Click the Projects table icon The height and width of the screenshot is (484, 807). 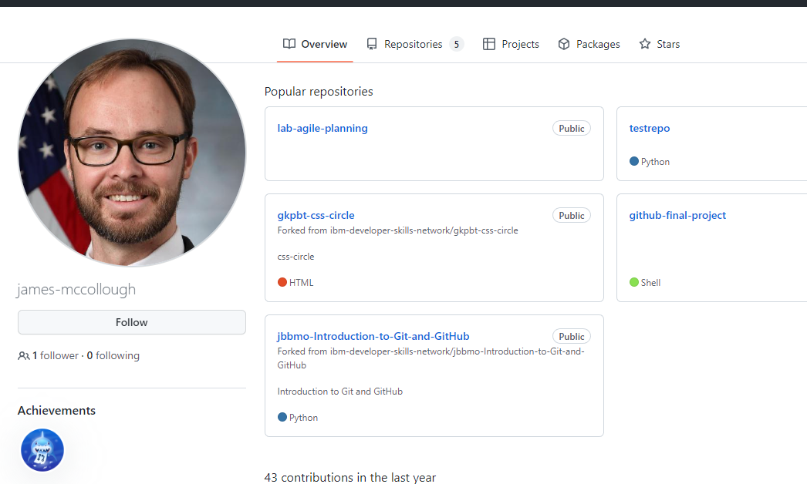click(x=489, y=44)
